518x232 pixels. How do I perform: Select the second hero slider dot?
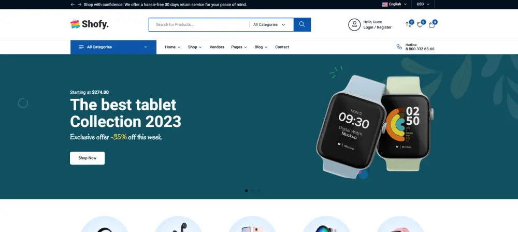coord(252,191)
